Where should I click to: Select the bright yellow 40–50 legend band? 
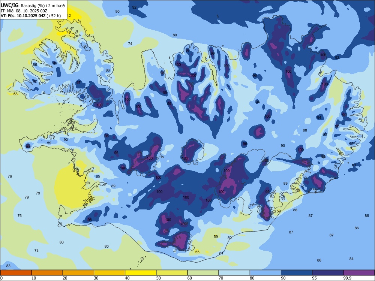[x=141, y=273]
